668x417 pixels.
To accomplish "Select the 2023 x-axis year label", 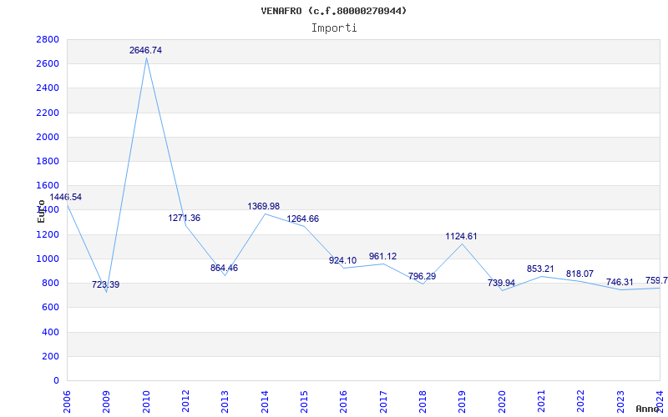I will click(620, 401).
